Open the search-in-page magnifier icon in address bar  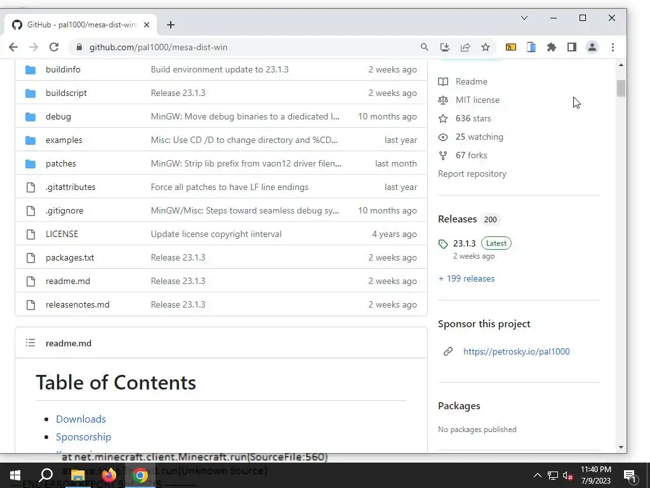[424, 47]
